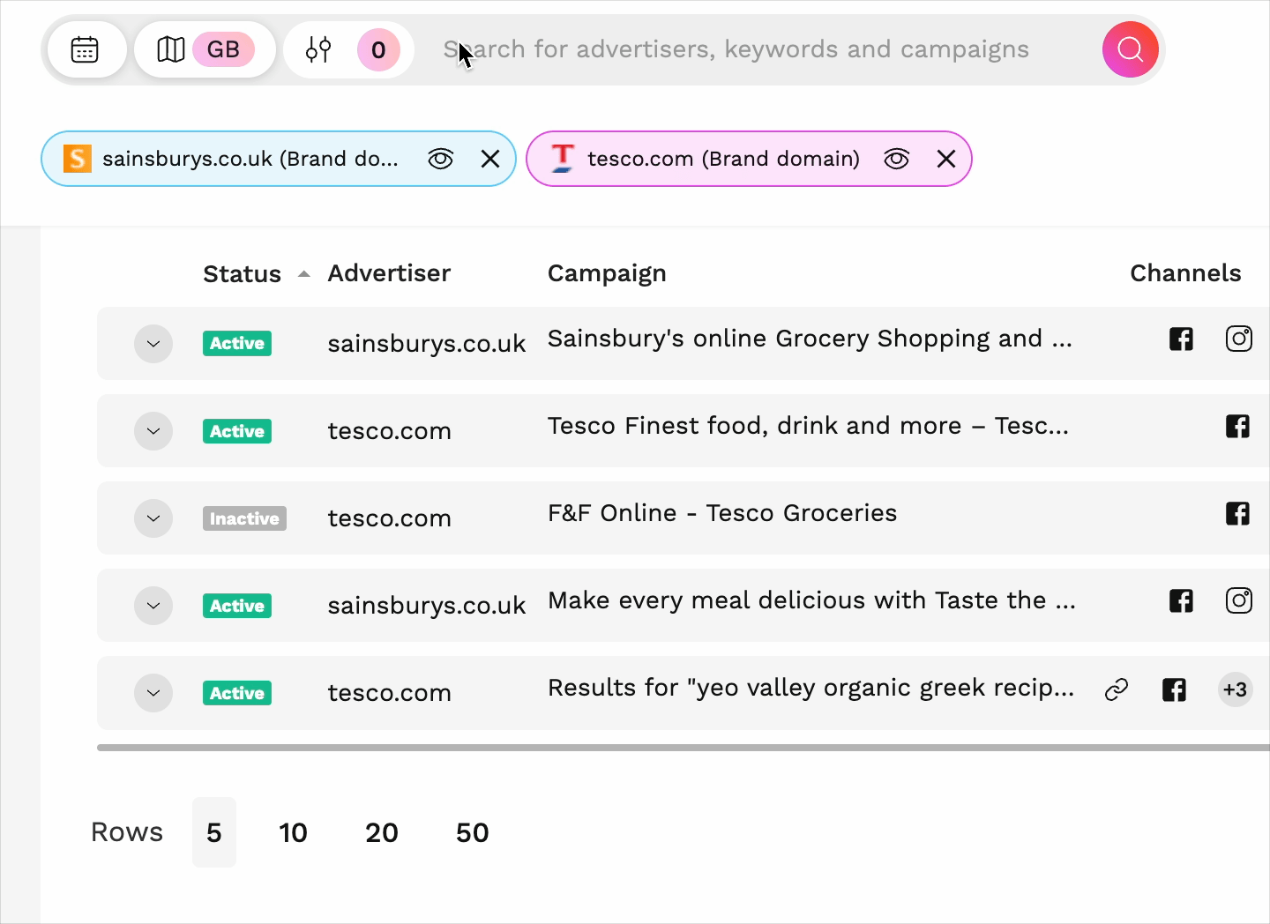Click Facebook icon in F&F Online row
1270x924 pixels.
point(1237,513)
